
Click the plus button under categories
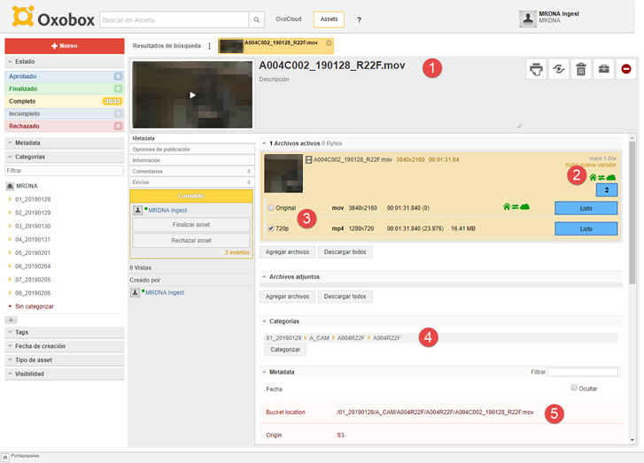(12, 320)
